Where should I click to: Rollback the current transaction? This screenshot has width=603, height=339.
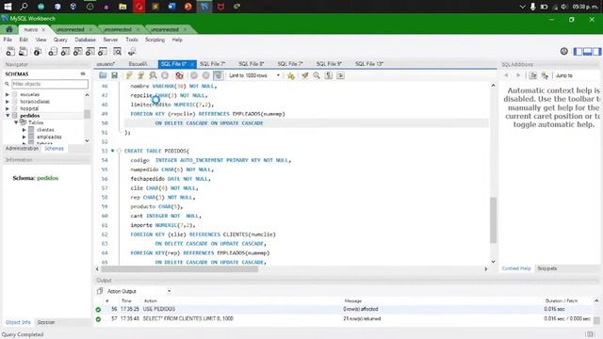click(x=206, y=75)
